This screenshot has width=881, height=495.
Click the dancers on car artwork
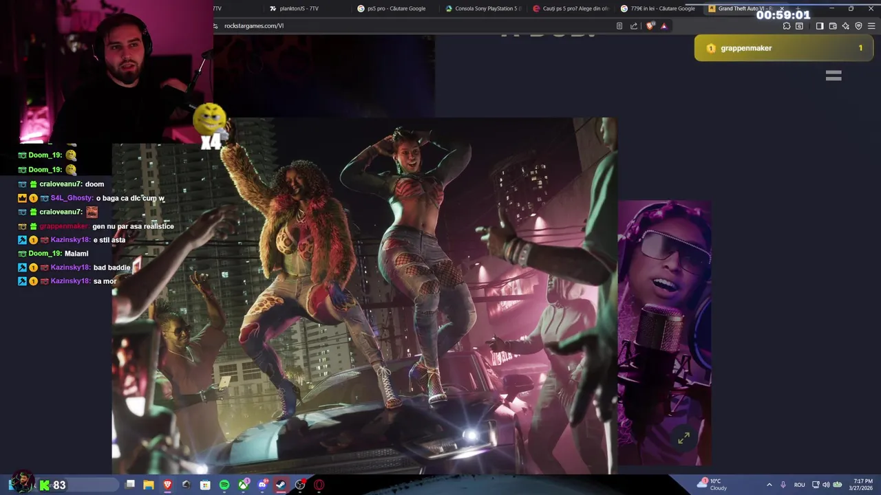pos(365,296)
